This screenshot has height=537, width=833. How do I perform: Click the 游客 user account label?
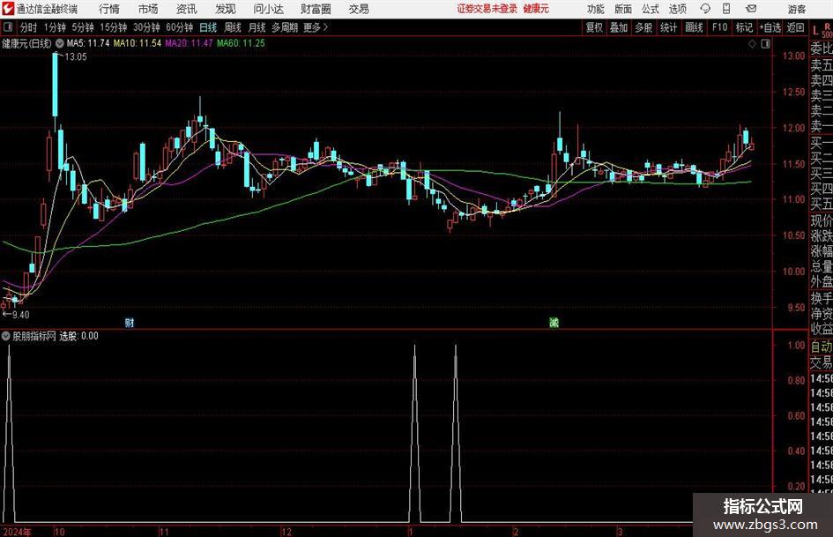click(x=796, y=9)
